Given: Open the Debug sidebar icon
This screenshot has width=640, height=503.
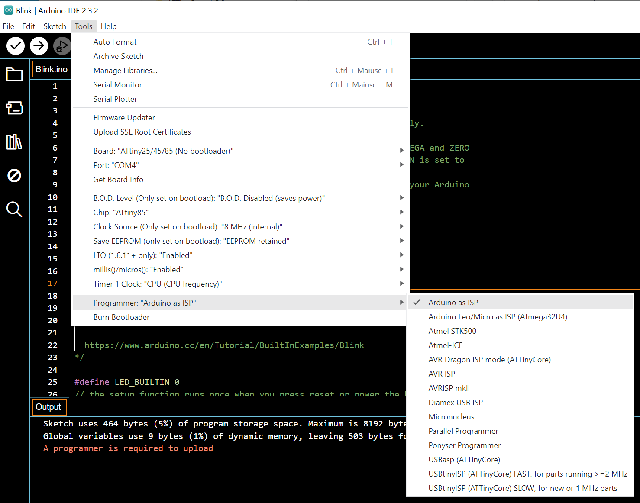Looking at the screenshot, I should 14,175.
